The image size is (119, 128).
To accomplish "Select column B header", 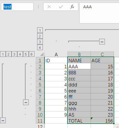I will click(x=79, y=54).
